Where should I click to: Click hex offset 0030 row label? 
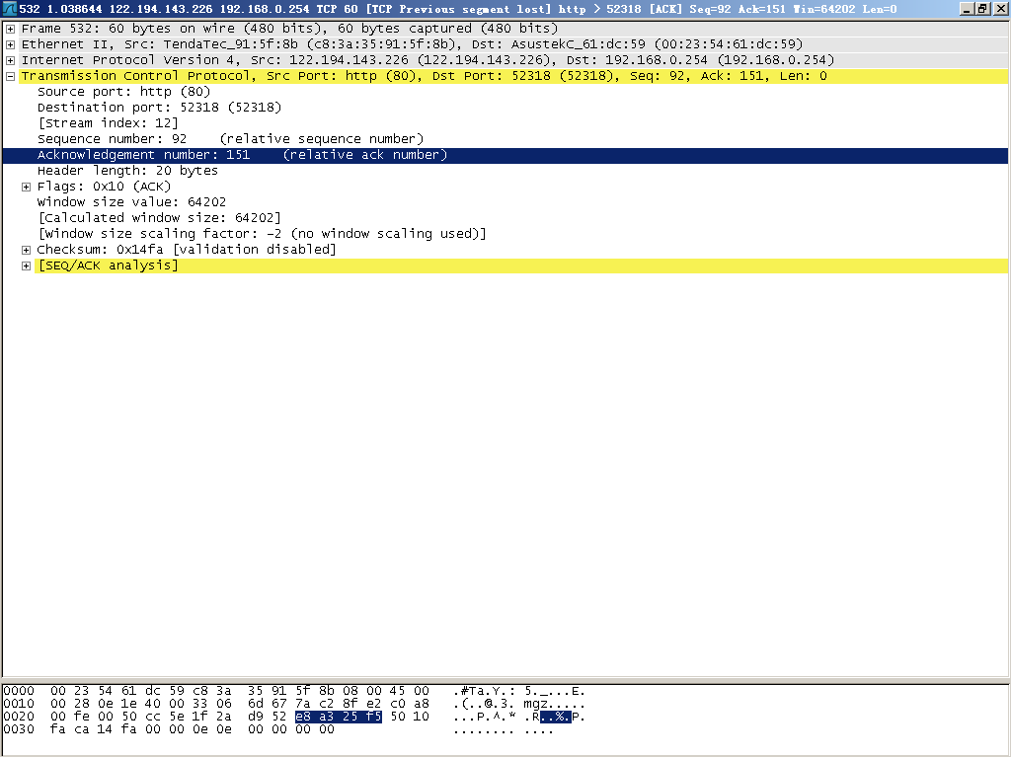(19, 730)
